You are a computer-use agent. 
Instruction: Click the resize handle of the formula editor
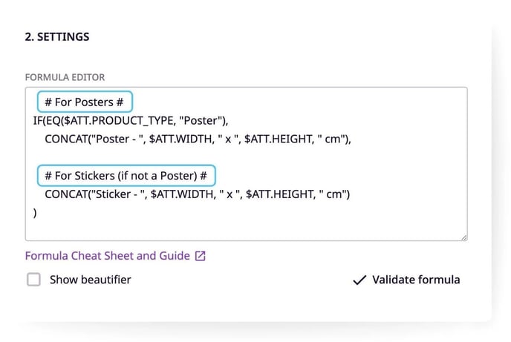point(464,238)
